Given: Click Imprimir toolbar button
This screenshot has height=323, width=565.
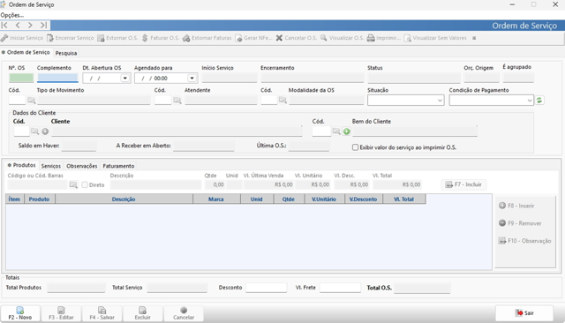Looking at the screenshot, I should click(384, 38).
